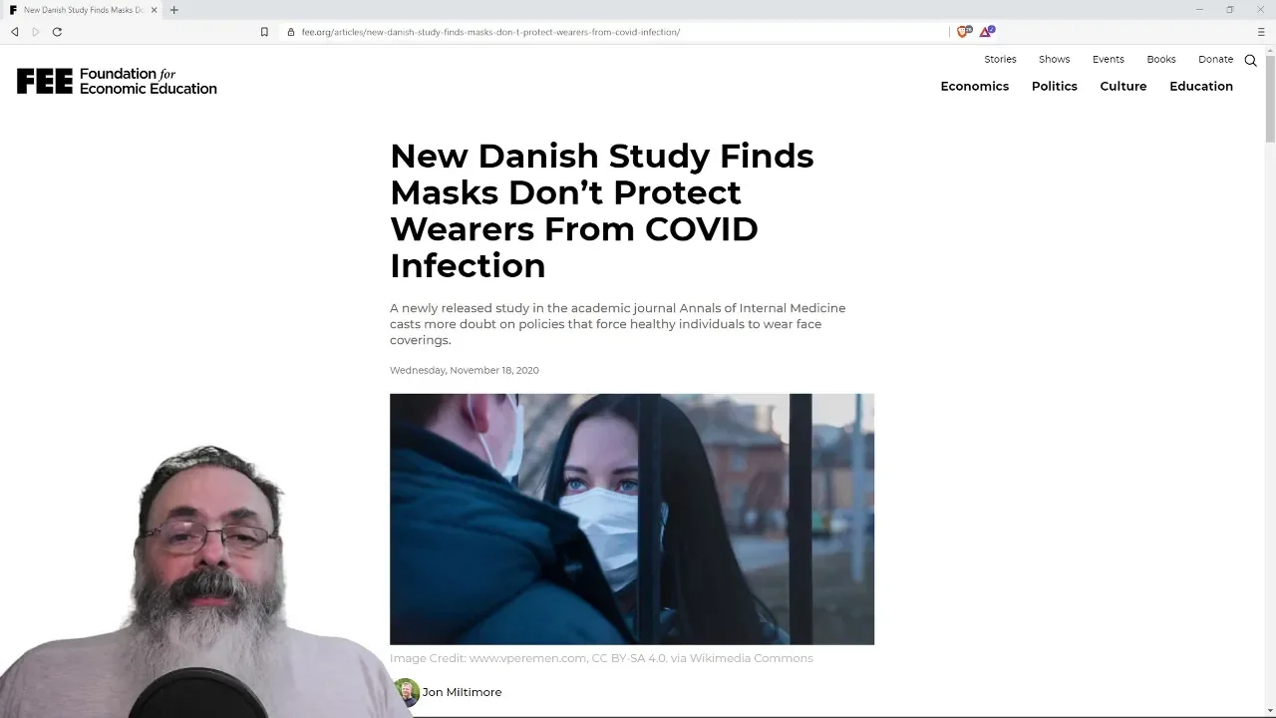Open a new tab with the plus icon
This screenshot has height=718, width=1276.
[173, 10]
